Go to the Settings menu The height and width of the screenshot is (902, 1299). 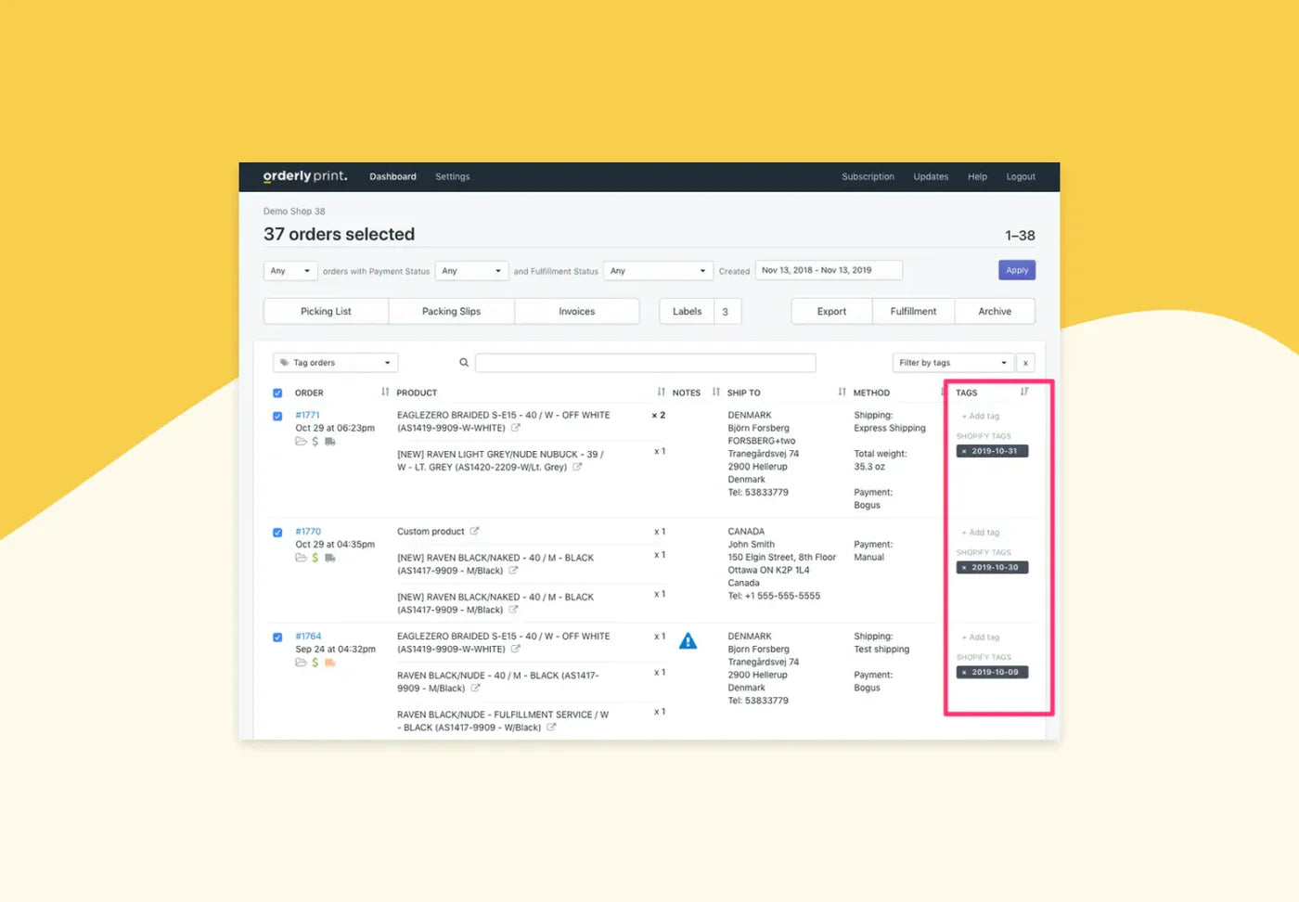click(x=453, y=176)
